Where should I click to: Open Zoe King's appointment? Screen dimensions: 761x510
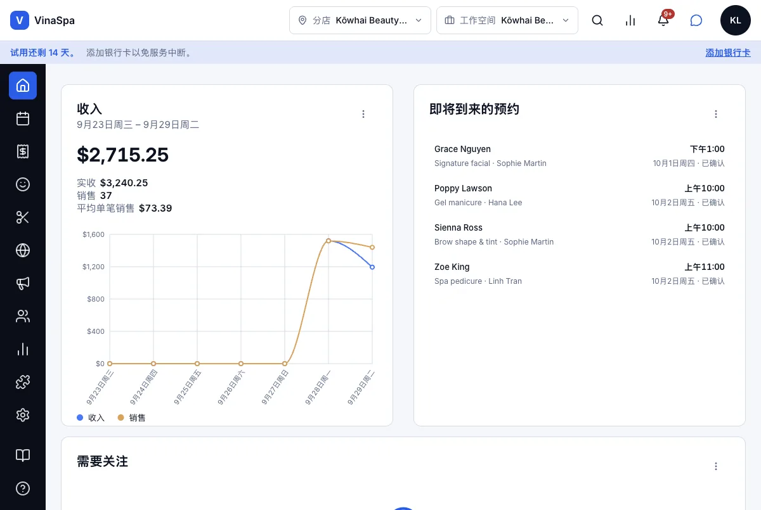click(x=580, y=274)
